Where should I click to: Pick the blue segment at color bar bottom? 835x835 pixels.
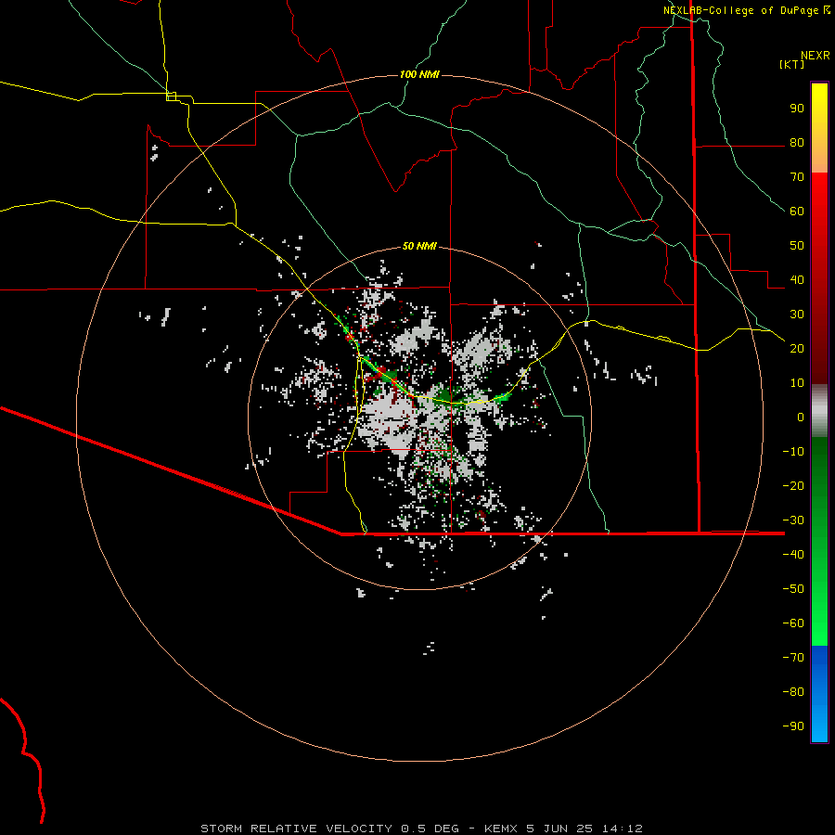tap(819, 694)
